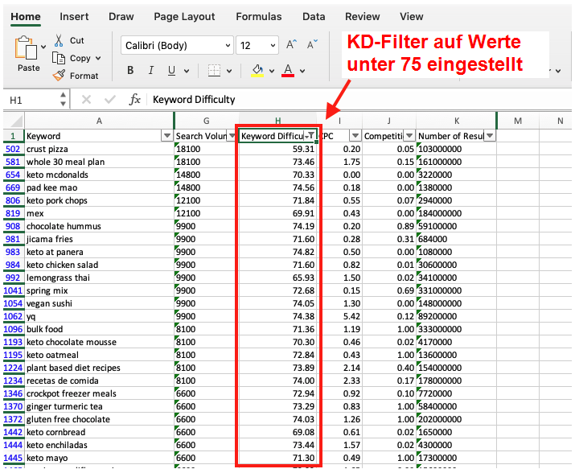Click the cell 'lemongrass thai'
This screenshot has width=575, height=469.
99,278
